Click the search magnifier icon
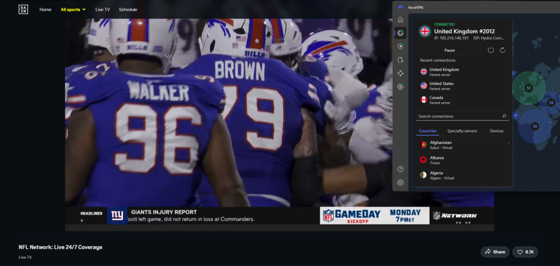This screenshot has height=266, width=560. 504,116
